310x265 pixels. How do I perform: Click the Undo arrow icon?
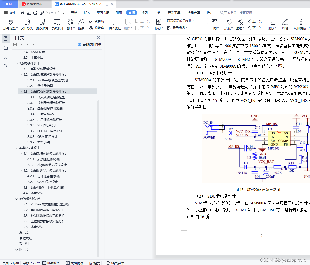tap(48, 13)
